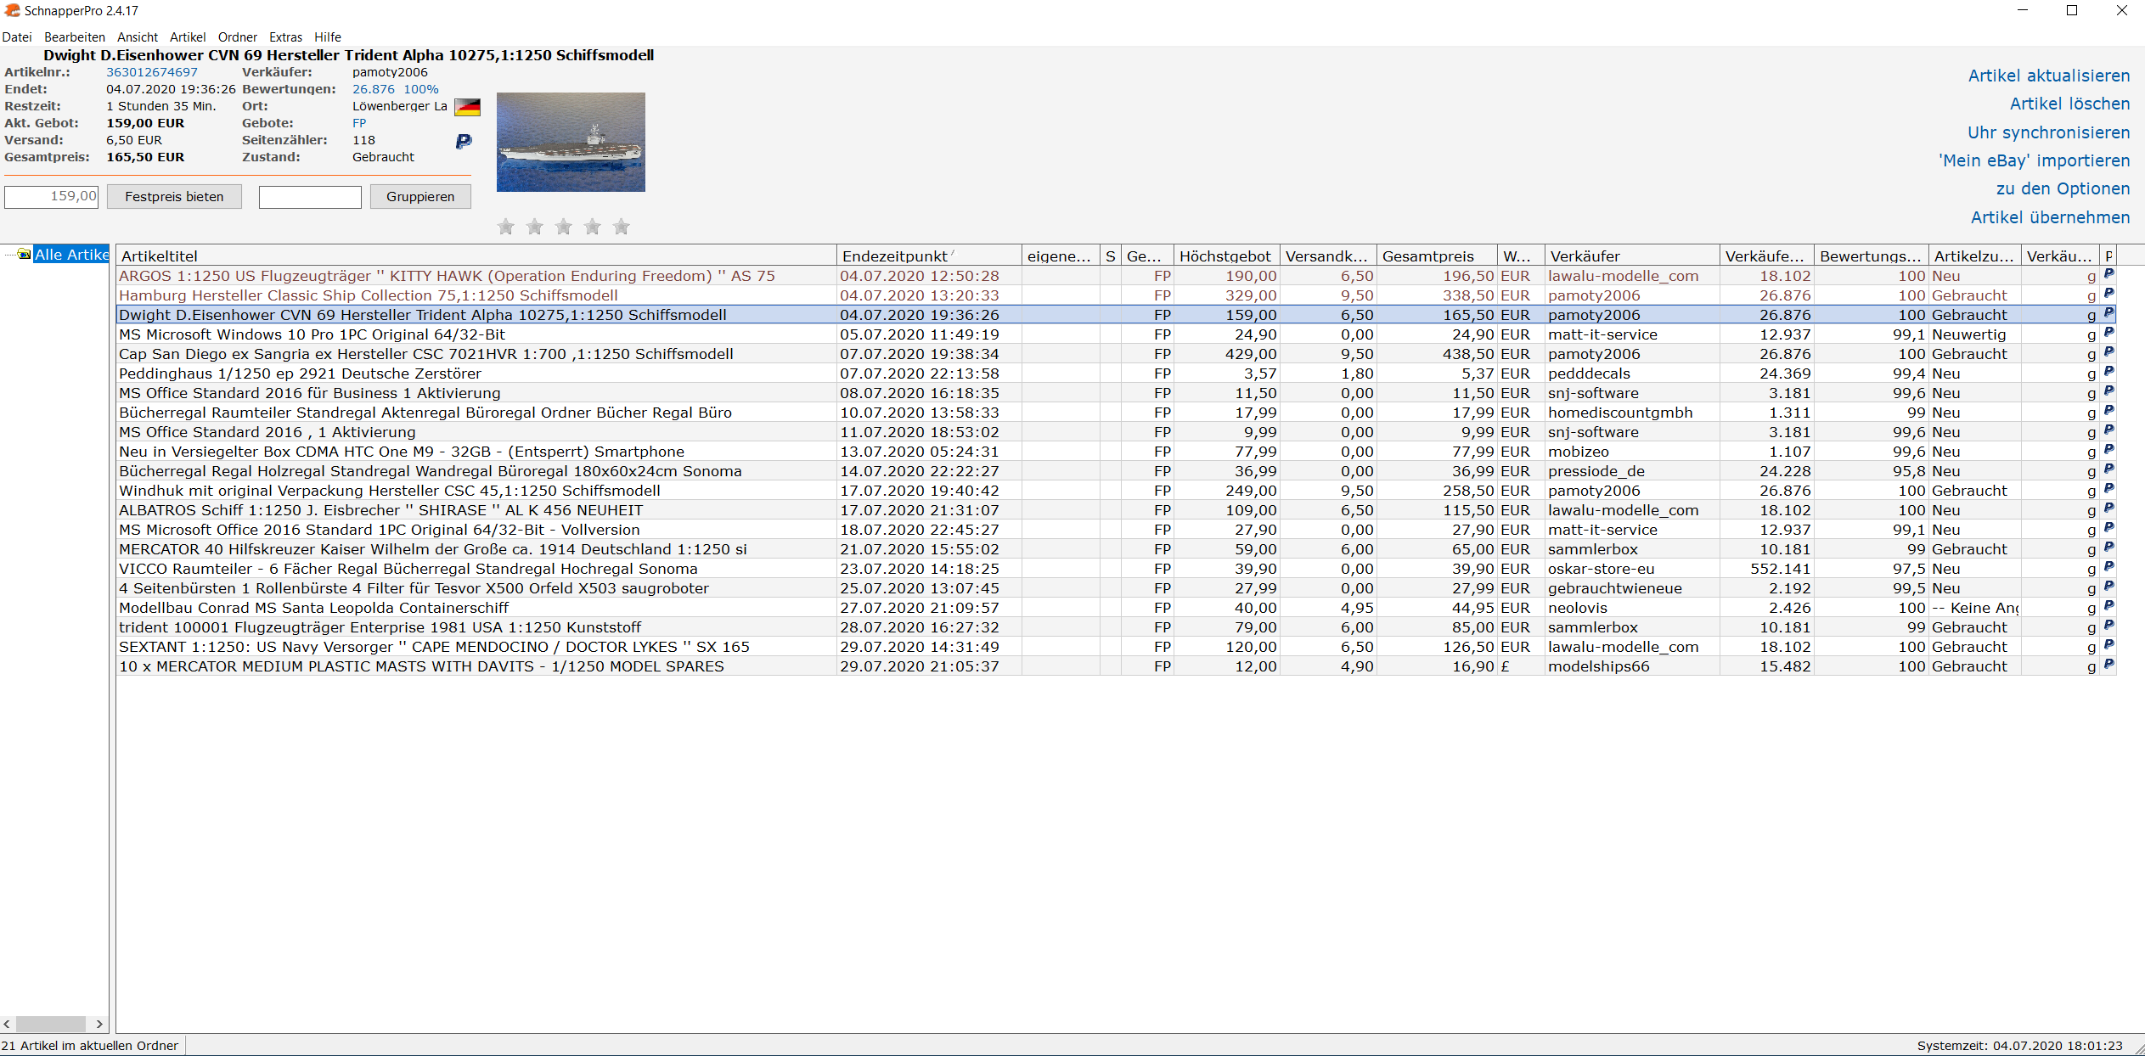Screen dimensions: 2145x1056
Task: Select the third rating star
Action: [564, 227]
